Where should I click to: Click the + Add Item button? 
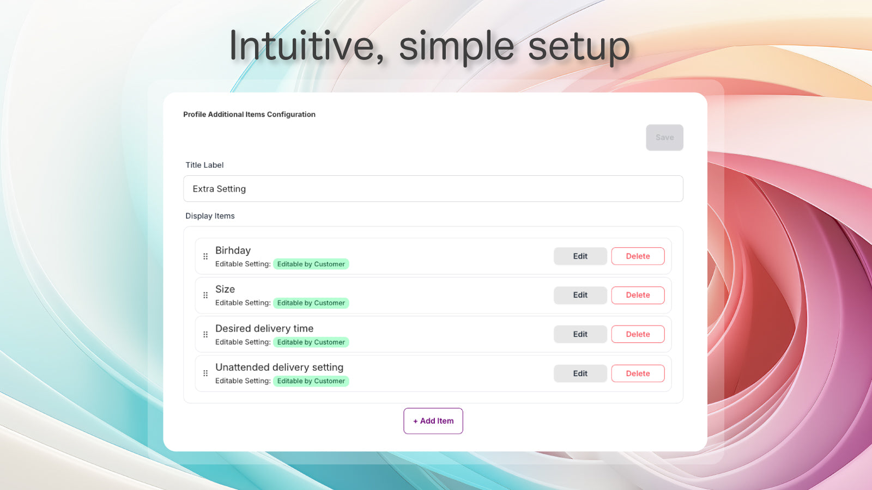tap(433, 421)
